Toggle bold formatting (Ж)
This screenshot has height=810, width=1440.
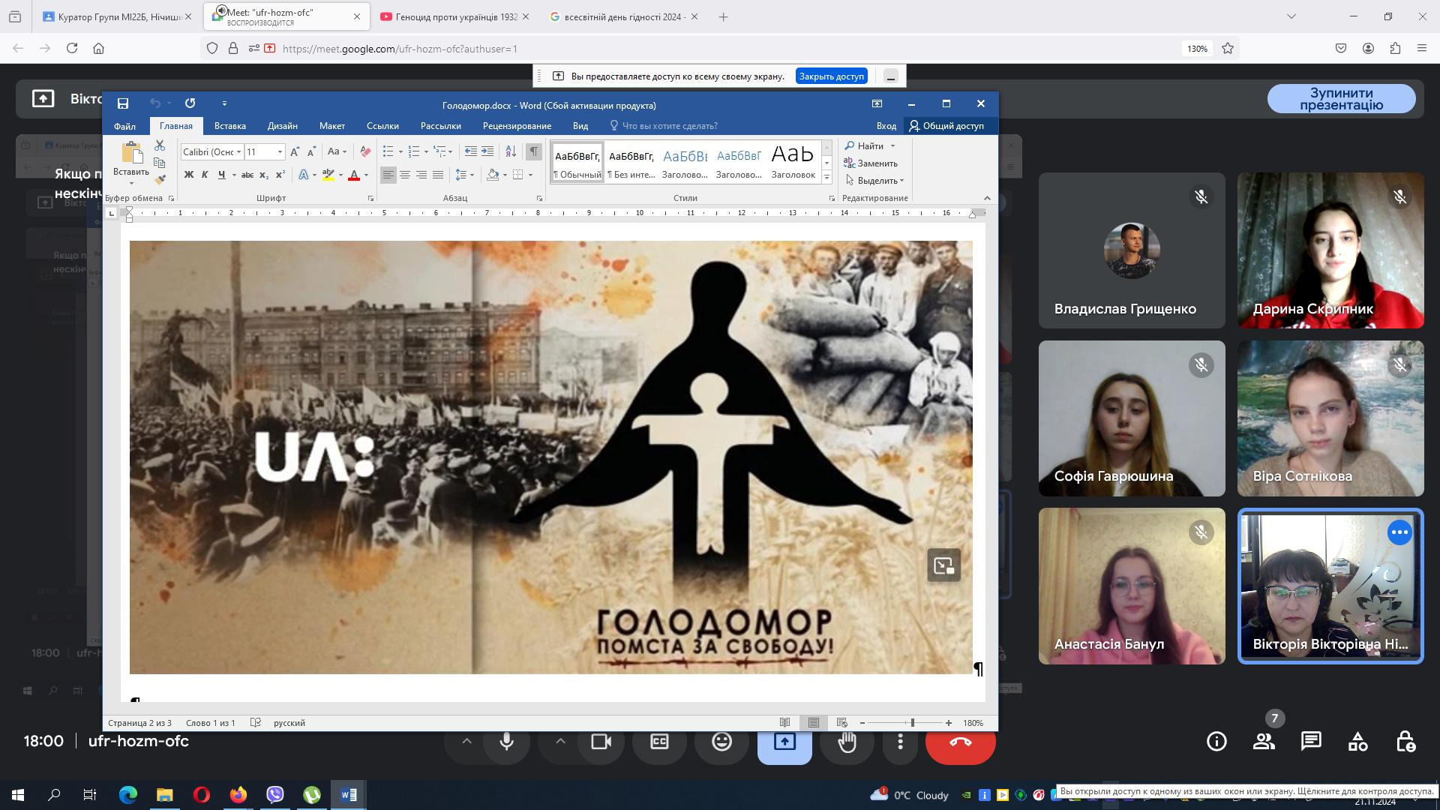(188, 174)
